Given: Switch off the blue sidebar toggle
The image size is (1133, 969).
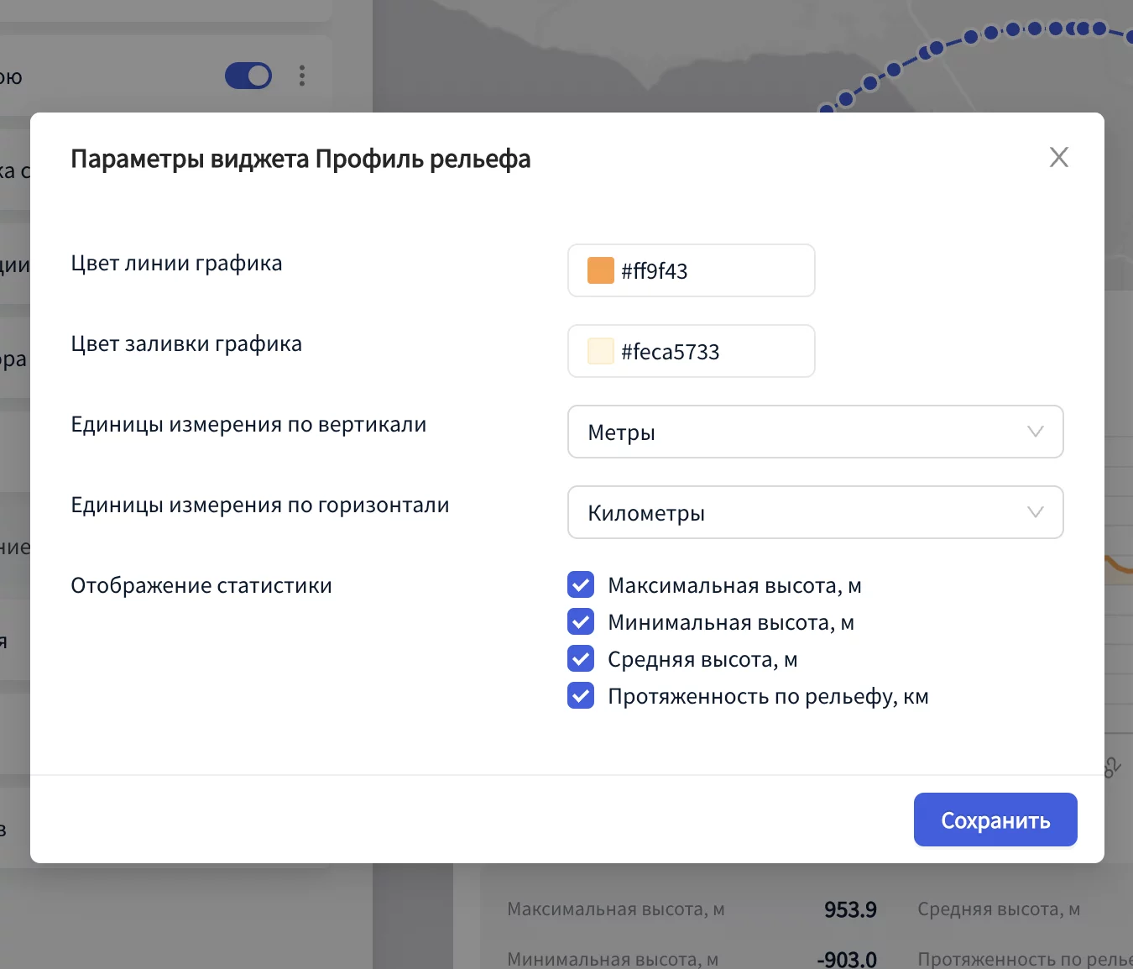Looking at the screenshot, I should (248, 76).
